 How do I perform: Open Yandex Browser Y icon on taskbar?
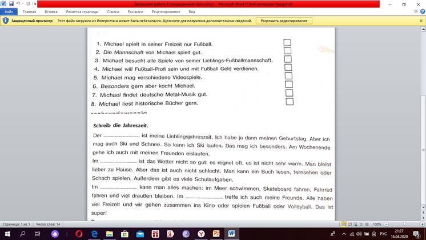pos(202,234)
